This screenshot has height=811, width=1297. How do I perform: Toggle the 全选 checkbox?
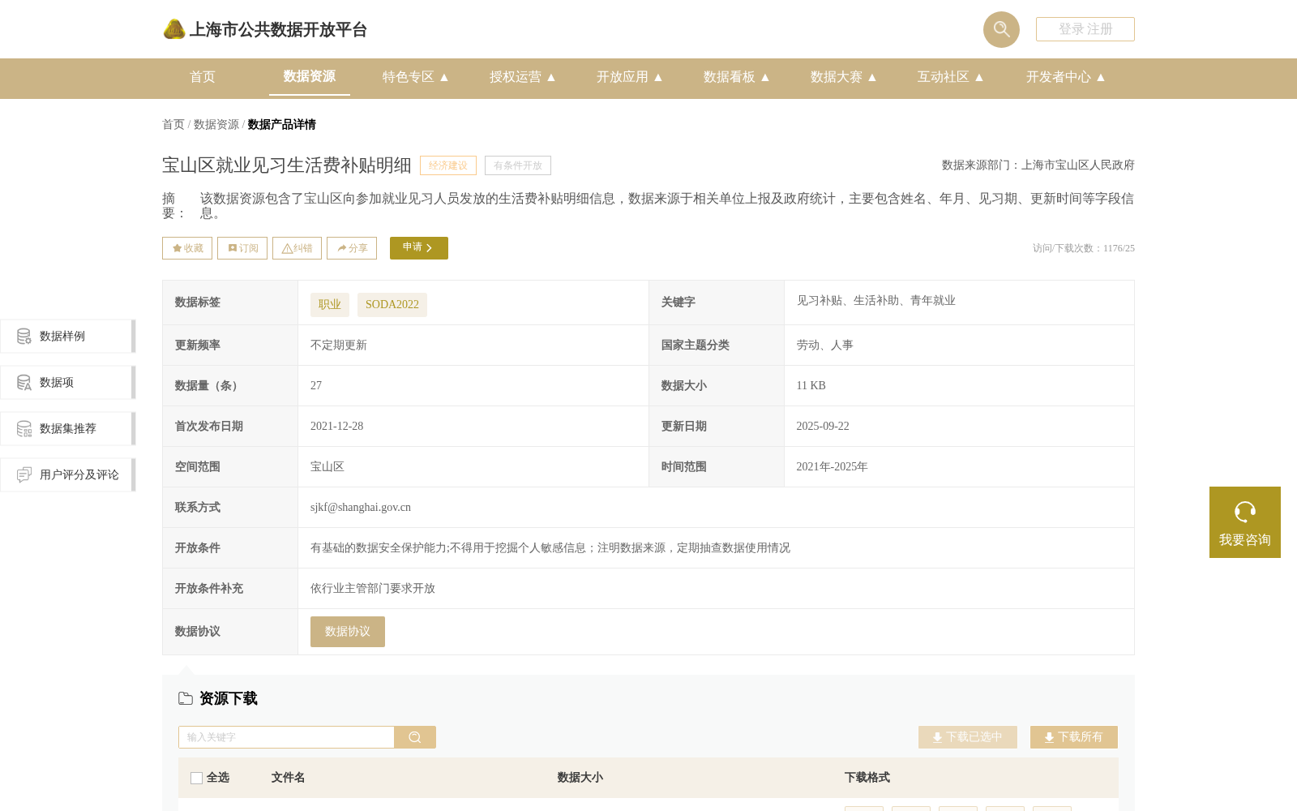(196, 778)
